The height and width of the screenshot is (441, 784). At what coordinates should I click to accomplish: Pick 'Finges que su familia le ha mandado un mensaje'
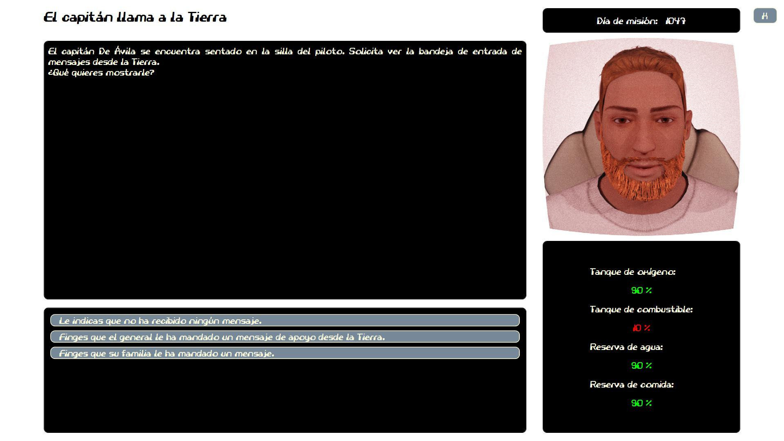click(285, 353)
